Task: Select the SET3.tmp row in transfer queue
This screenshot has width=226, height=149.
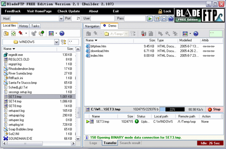Action: coord(154,121)
